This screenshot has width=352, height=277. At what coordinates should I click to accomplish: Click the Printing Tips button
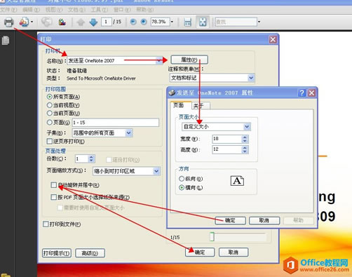point(57,253)
